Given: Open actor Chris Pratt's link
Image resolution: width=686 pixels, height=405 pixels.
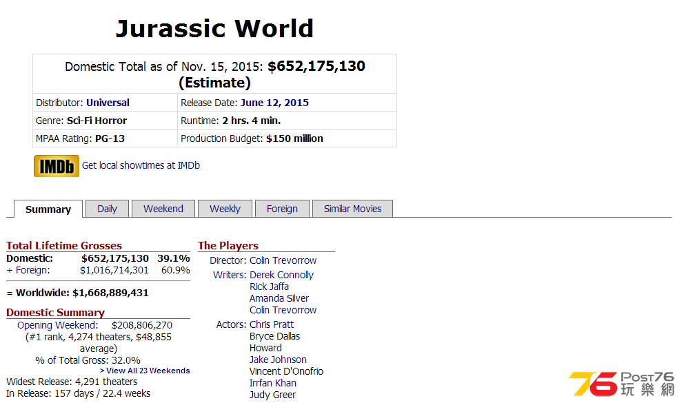Looking at the screenshot, I should pyautogui.click(x=272, y=325).
